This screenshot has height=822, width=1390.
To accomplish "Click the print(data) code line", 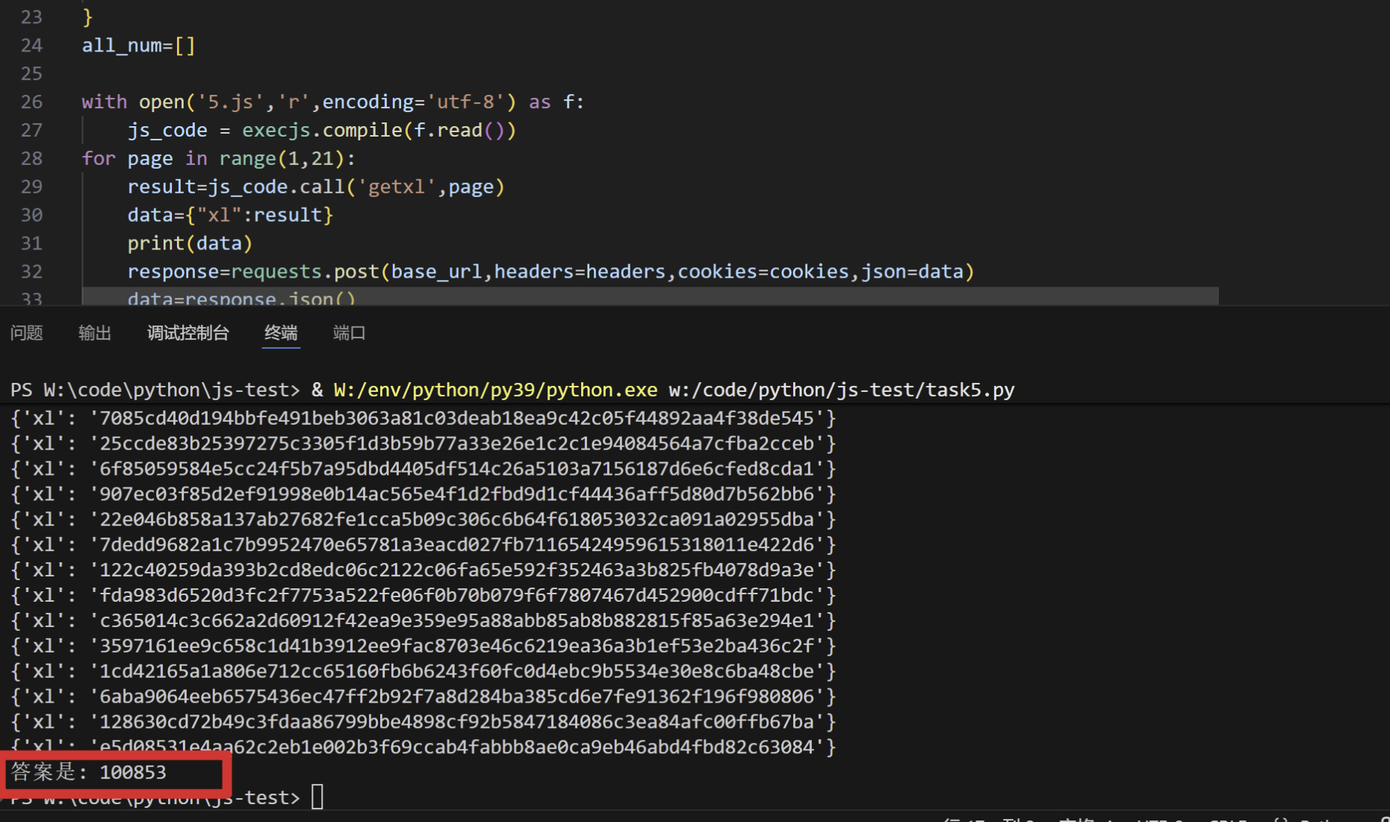I will click(190, 243).
